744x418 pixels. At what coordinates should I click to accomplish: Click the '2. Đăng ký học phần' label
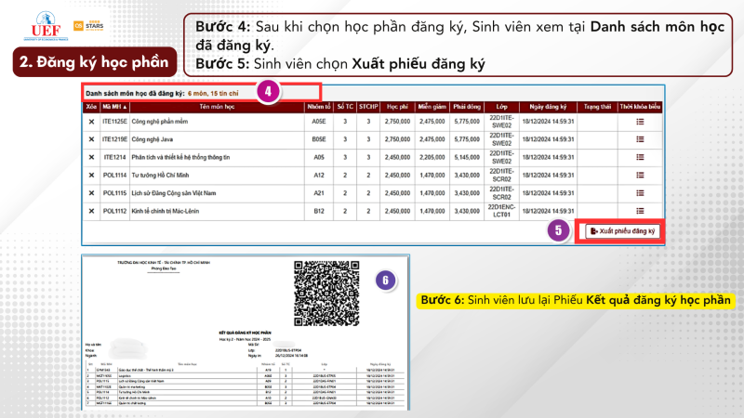pos(97,63)
